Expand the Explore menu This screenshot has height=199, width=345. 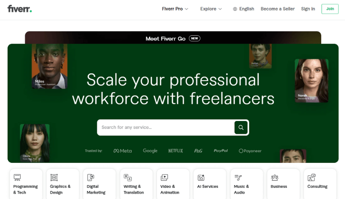click(211, 9)
